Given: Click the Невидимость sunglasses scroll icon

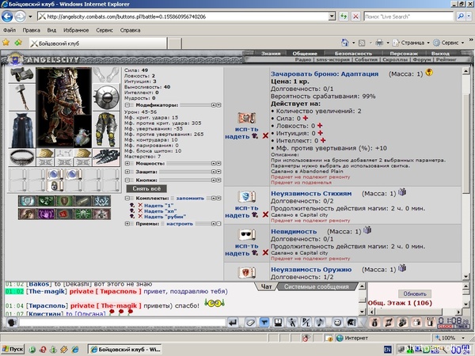Looking at the screenshot, I should click(x=247, y=235).
